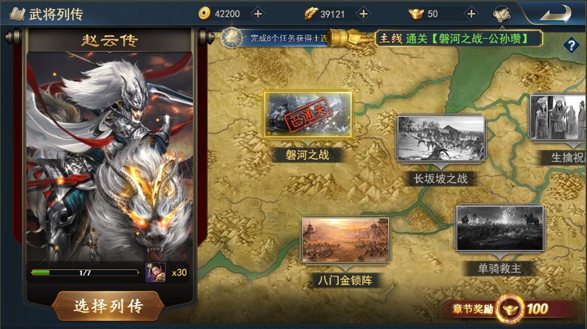The height and width of the screenshot is (329, 587).
Task: Open the 主线 通关 quest banner
Action: click(x=459, y=38)
